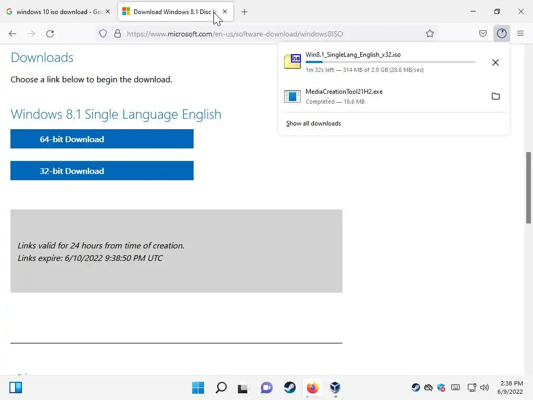
Task: Click the Steam system tray icon
Action: pos(415,387)
